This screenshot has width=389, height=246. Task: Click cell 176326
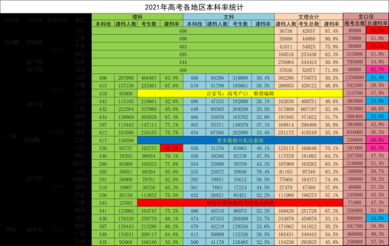click(x=126, y=219)
